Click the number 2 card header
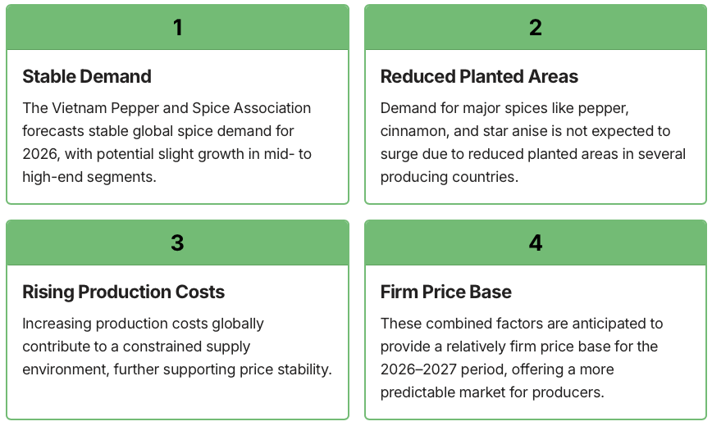Image resolution: width=712 pixels, height=426 pixels. 535,28
